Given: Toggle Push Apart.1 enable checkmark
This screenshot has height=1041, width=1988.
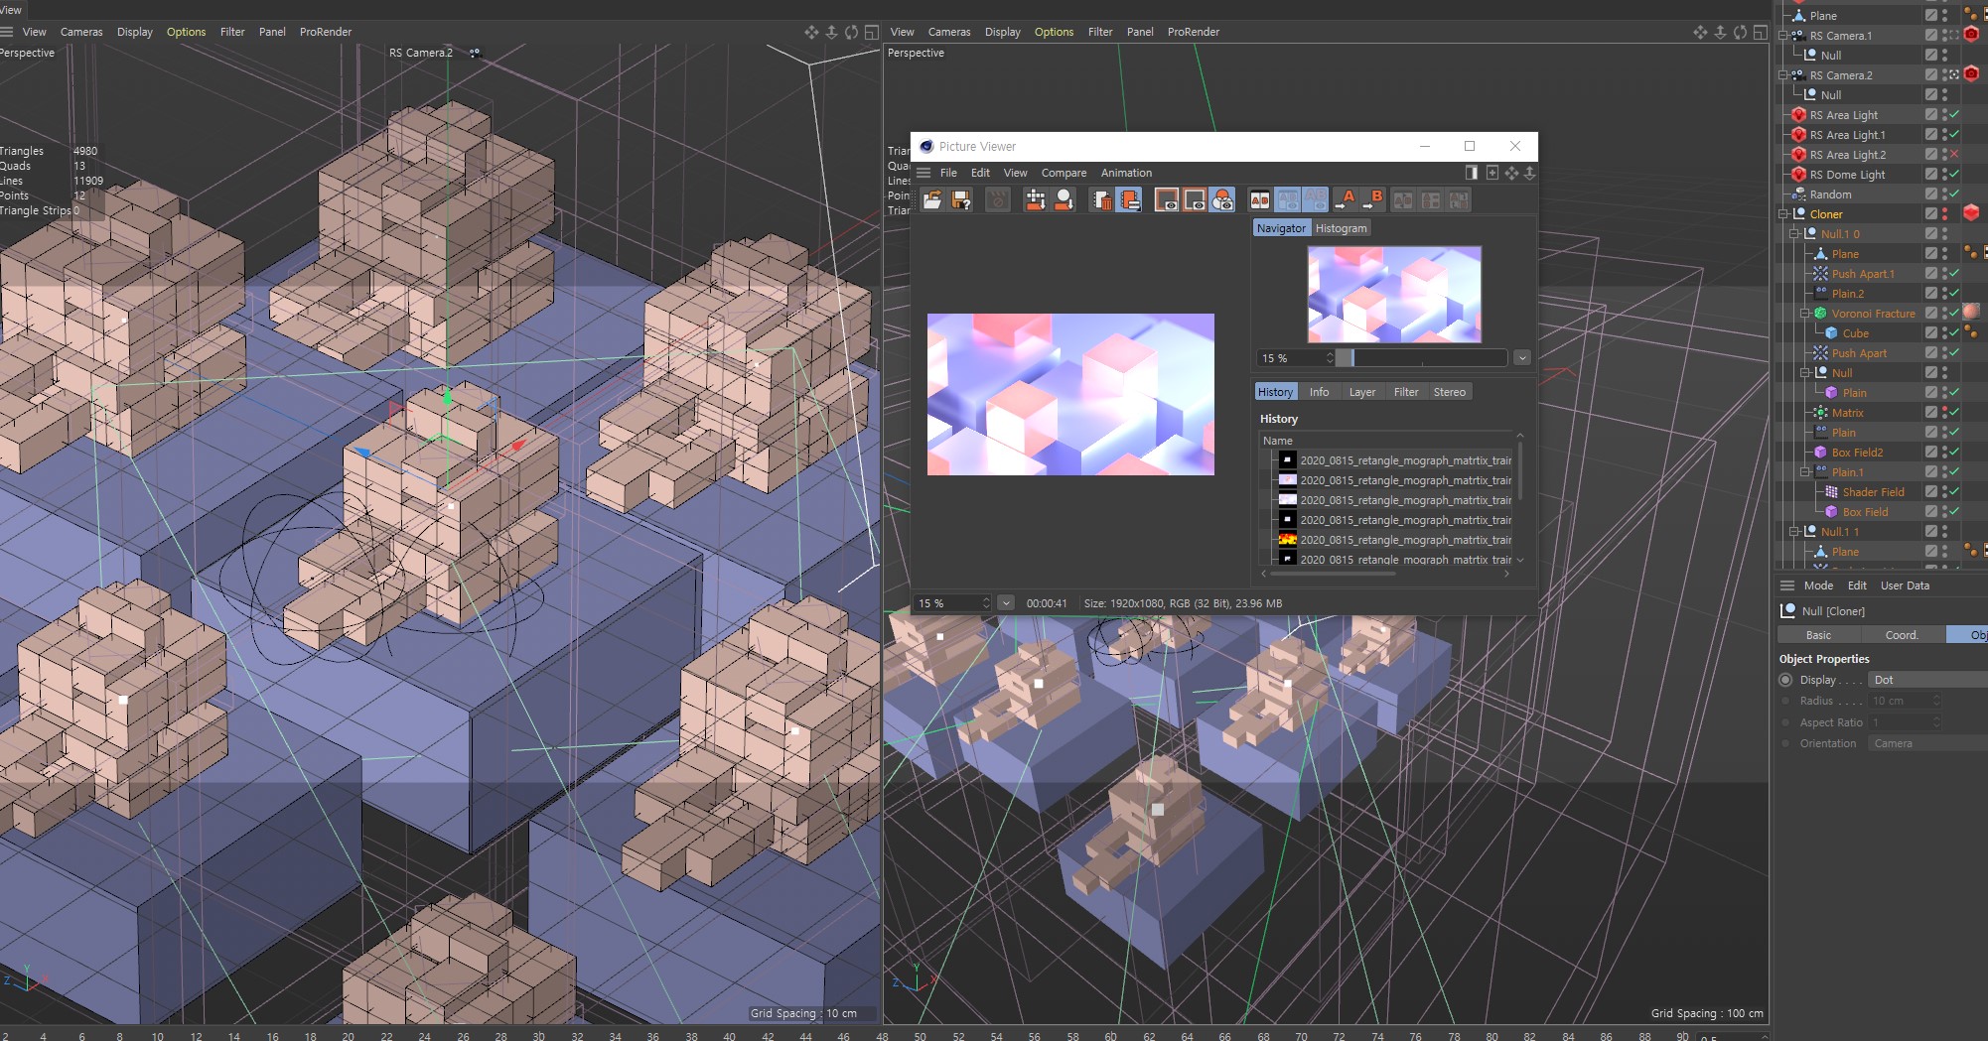Looking at the screenshot, I should tap(1954, 273).
